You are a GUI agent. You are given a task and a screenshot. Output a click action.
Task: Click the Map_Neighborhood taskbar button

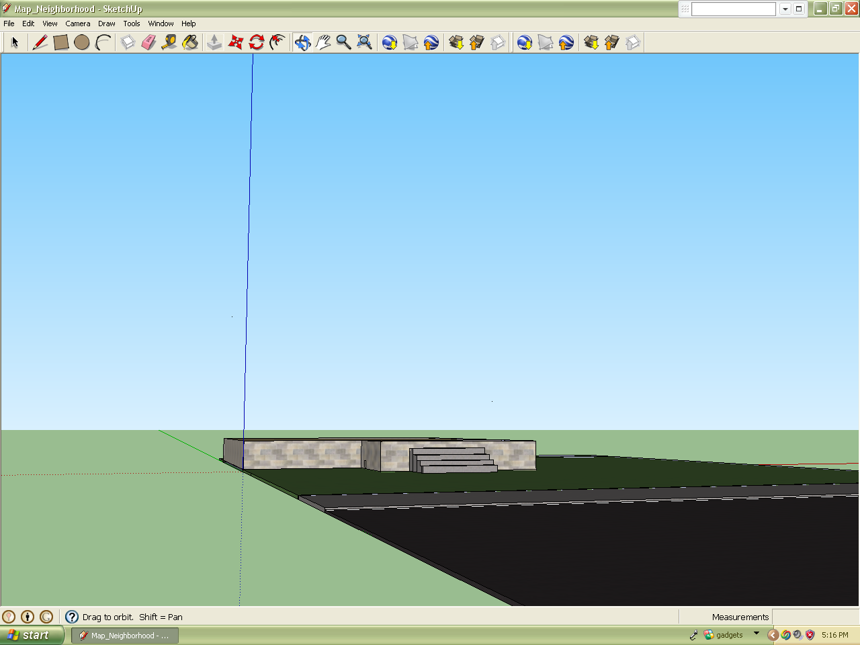[x=125, y=635]
